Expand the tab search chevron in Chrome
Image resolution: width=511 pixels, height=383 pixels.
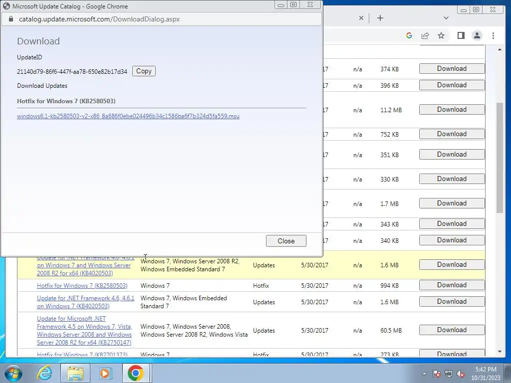tap(446, 18)
